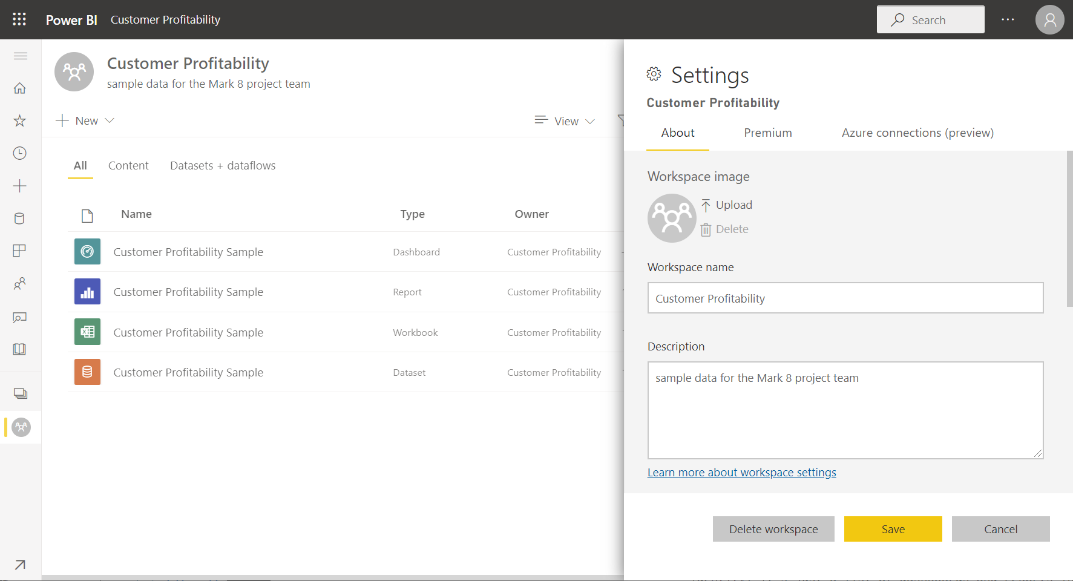
Task: View Recent items using the clock icon
Action: pyautogui.click(x=20, y=153)
